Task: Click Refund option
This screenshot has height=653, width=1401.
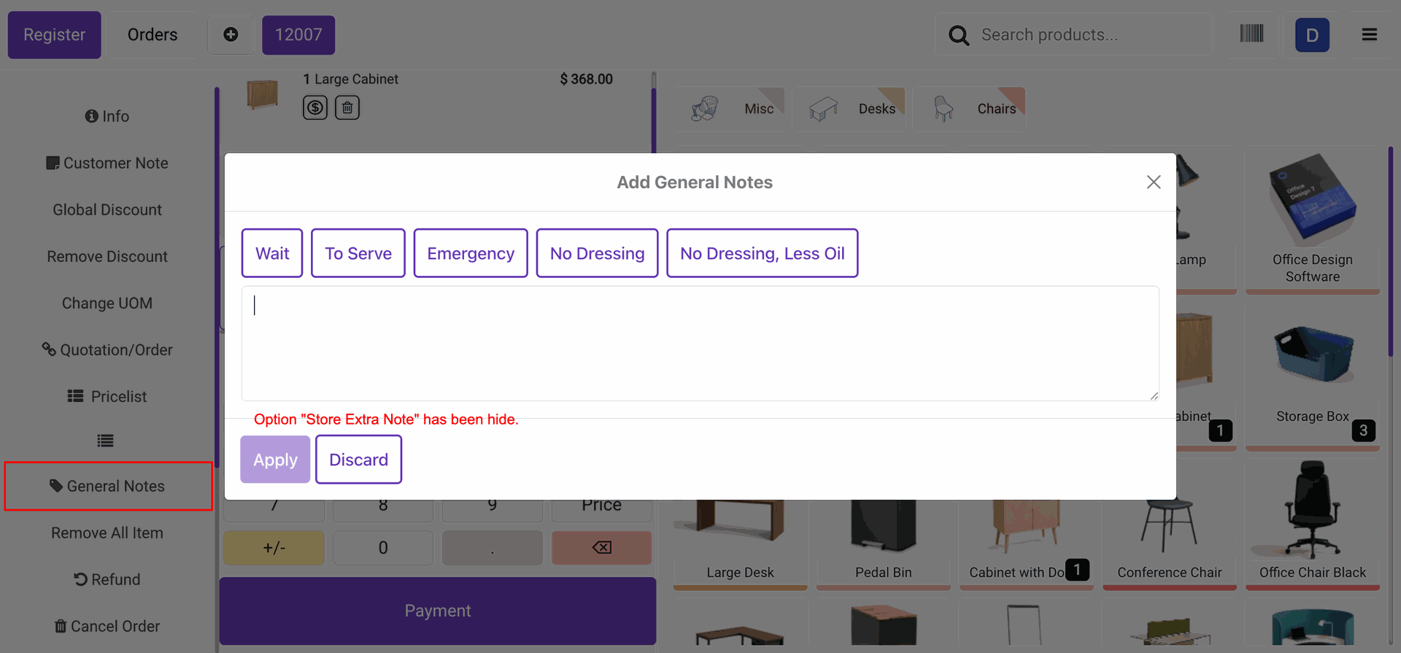Action: pos(107,579)
